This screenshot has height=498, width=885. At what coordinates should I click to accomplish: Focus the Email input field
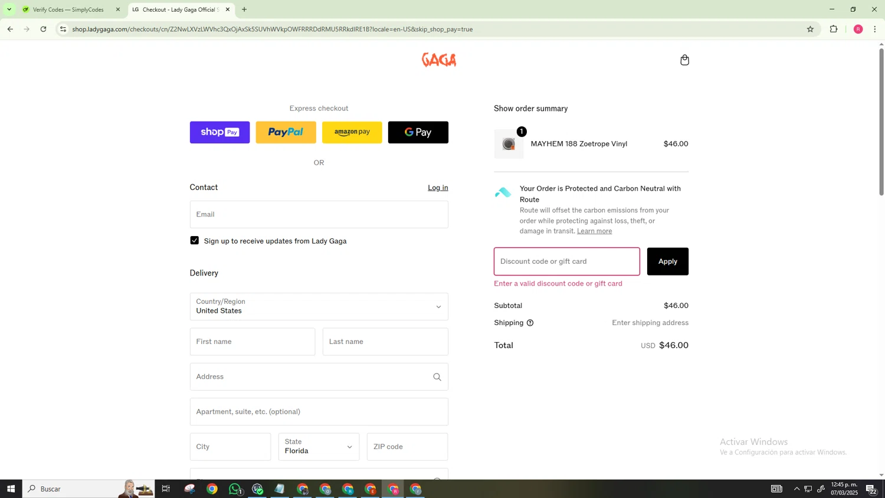[319, 214]
